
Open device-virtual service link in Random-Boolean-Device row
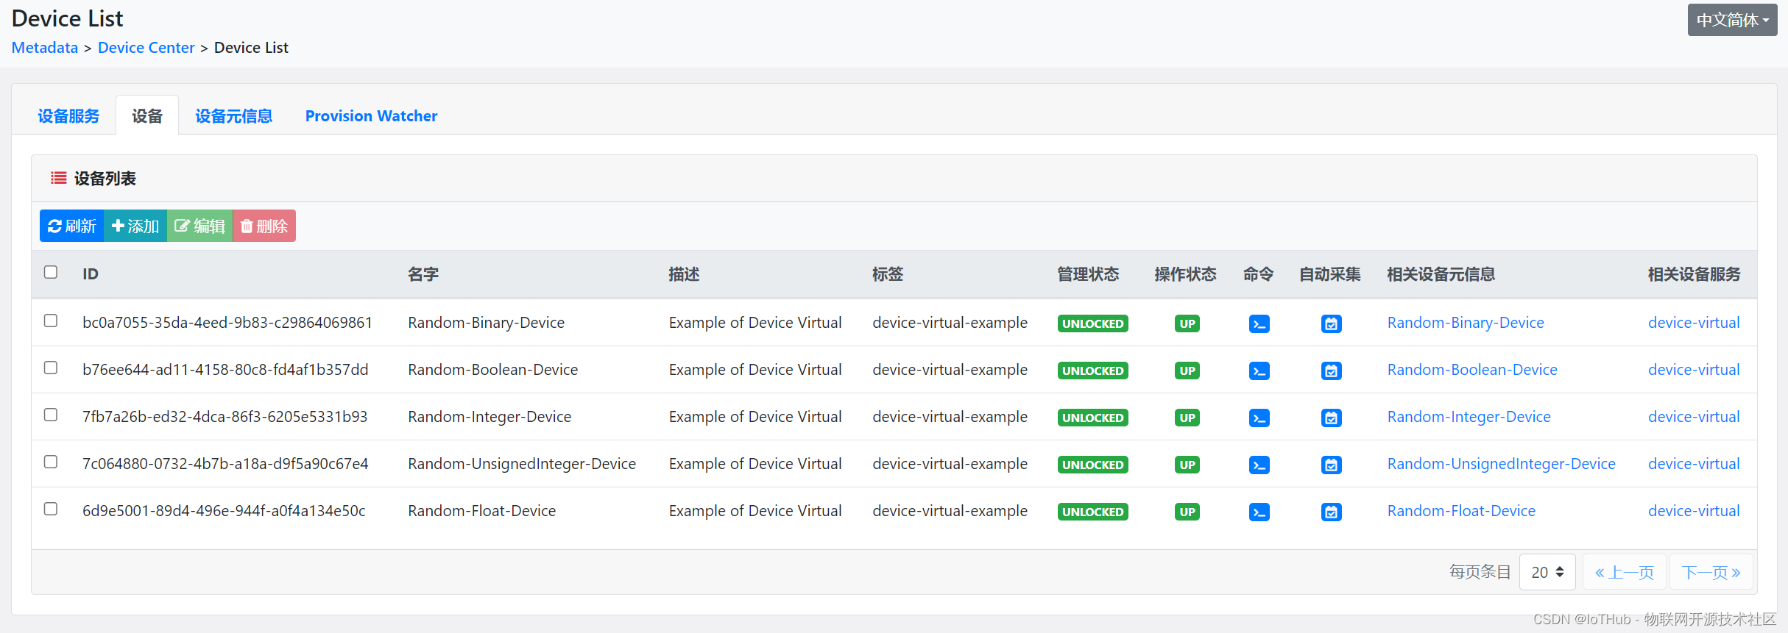[x=1694, y=370]
